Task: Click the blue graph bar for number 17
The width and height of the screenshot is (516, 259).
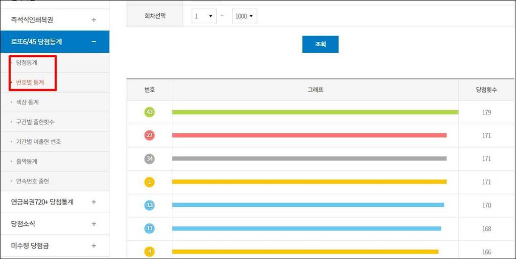Action: click(306, 228)
